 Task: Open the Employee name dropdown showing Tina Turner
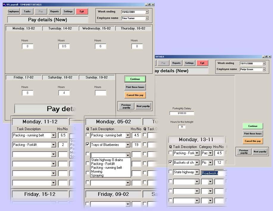click(x=147, y=18)
